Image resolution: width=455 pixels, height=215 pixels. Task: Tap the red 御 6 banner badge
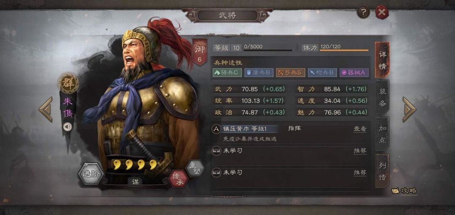[200, 52]
